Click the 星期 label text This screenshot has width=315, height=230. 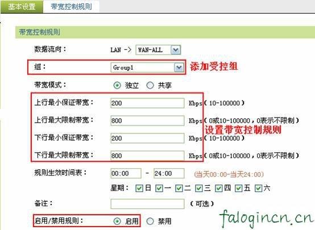click(119, 188)
